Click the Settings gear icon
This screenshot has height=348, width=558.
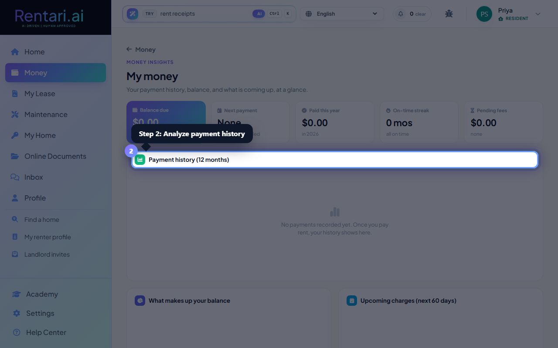17,313
